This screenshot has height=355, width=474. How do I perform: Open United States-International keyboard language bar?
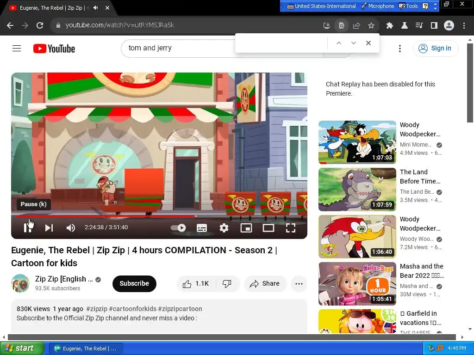pyautogui.click(x=321, y=6)
